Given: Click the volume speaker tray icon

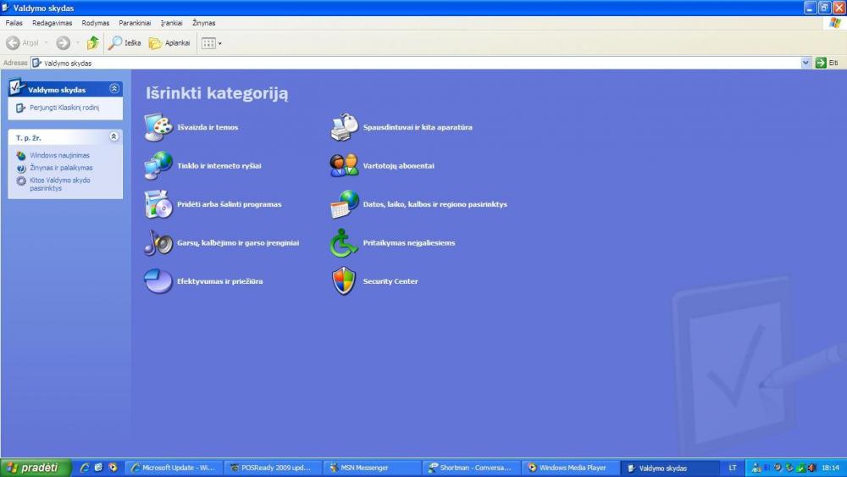Looking at the screenshot, I should (x=812, y=468).
